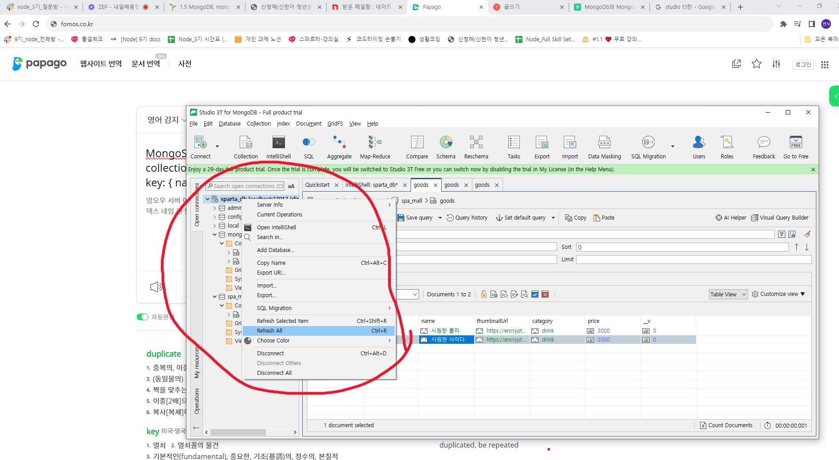Select Refresh All in context menu
This screenshot has width=839, height=460.
coord(319,331)
